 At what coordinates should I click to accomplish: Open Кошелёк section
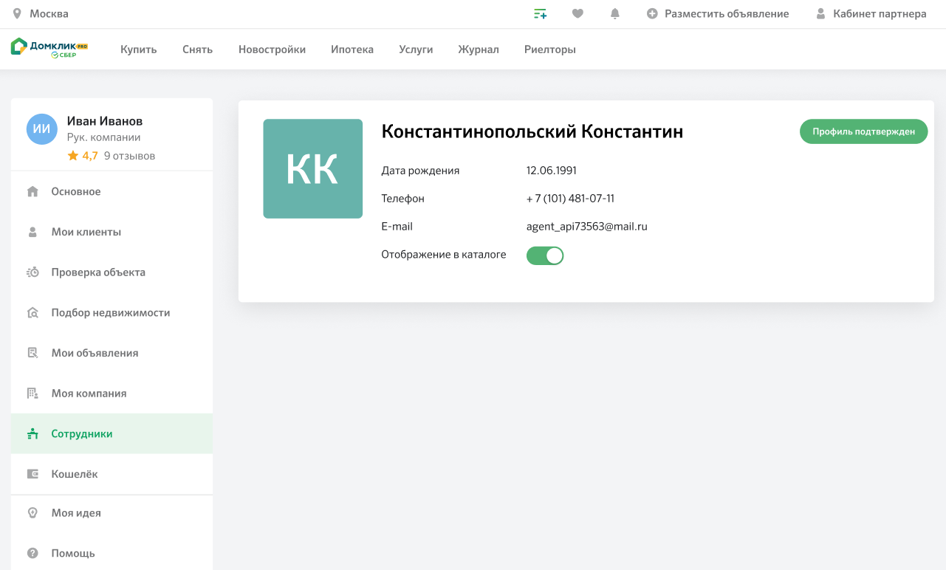[x=112, y=474]
